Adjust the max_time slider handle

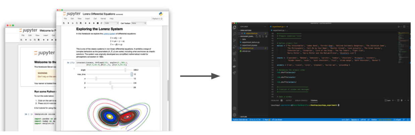click(x=132, y=74)
